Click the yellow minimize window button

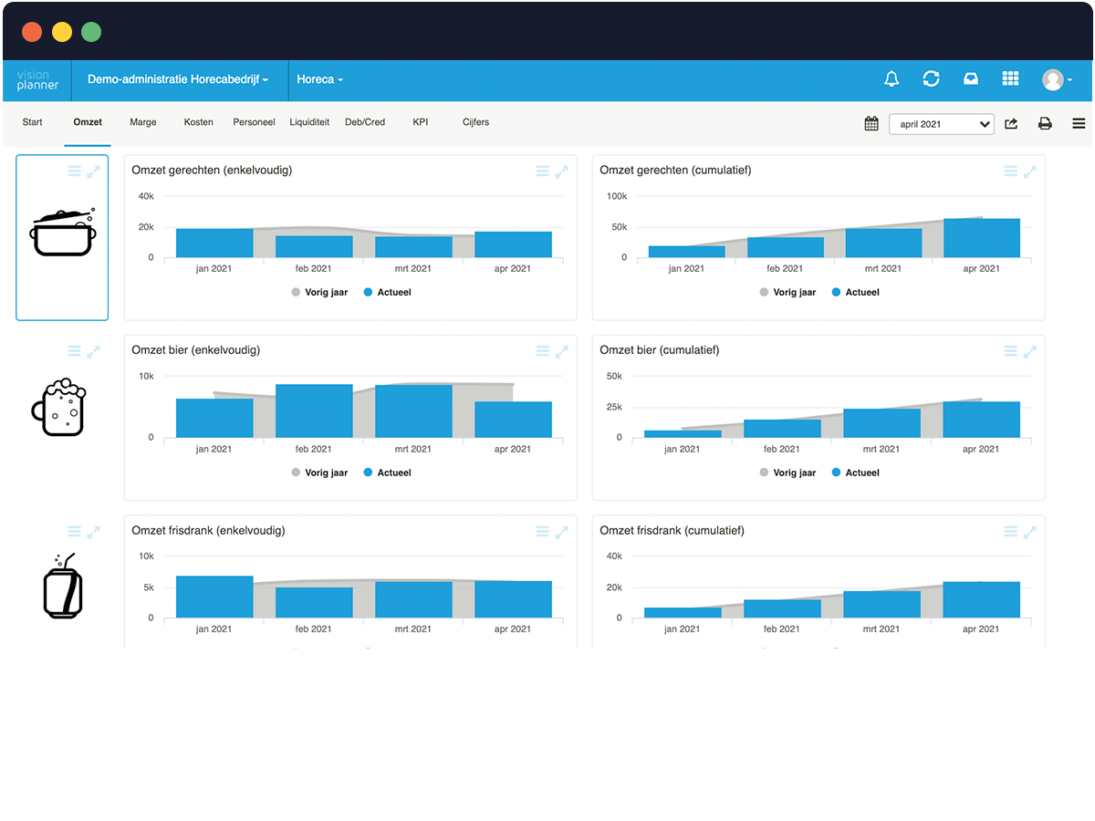point(62,32)
